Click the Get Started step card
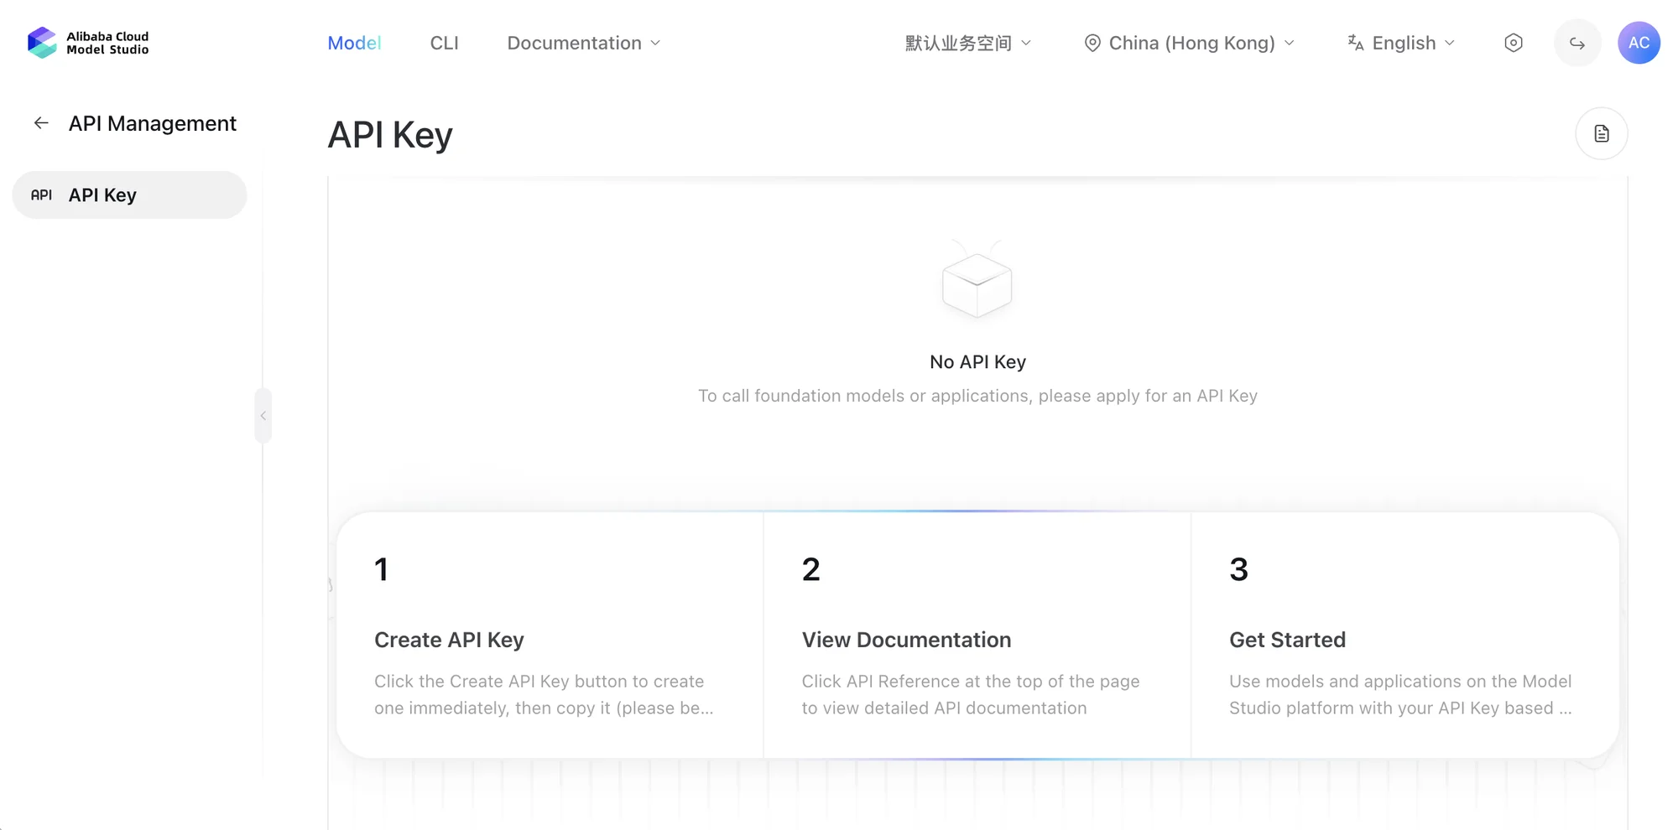Screen dimensions: 1678x830 [1405, 635]
